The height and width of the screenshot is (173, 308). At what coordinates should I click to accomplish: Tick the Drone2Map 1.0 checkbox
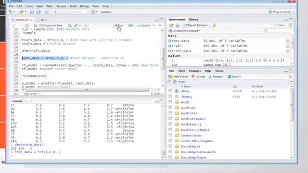tap(170, 146)
